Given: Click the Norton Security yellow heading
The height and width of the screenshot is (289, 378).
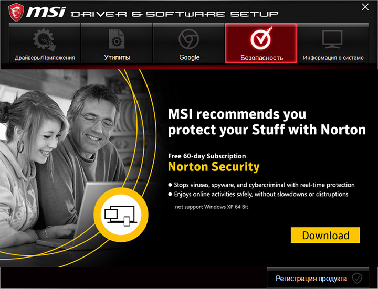Looking at the screenshot, I should [214, 167].
